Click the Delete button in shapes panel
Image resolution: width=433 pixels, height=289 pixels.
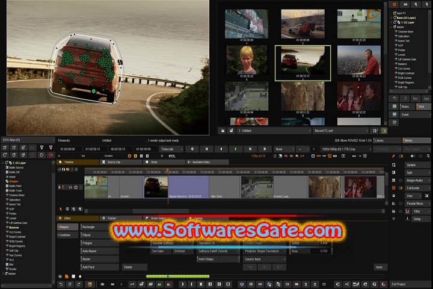pyautogui.click(x=135, y=267)
